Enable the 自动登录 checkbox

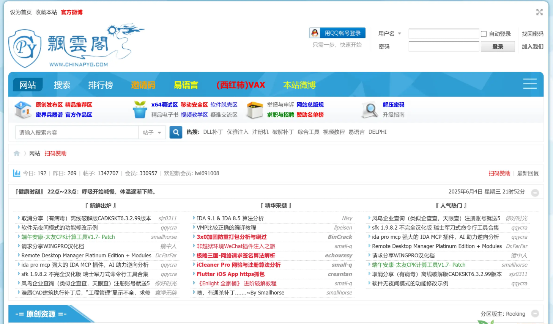click(x=484, y=34)
